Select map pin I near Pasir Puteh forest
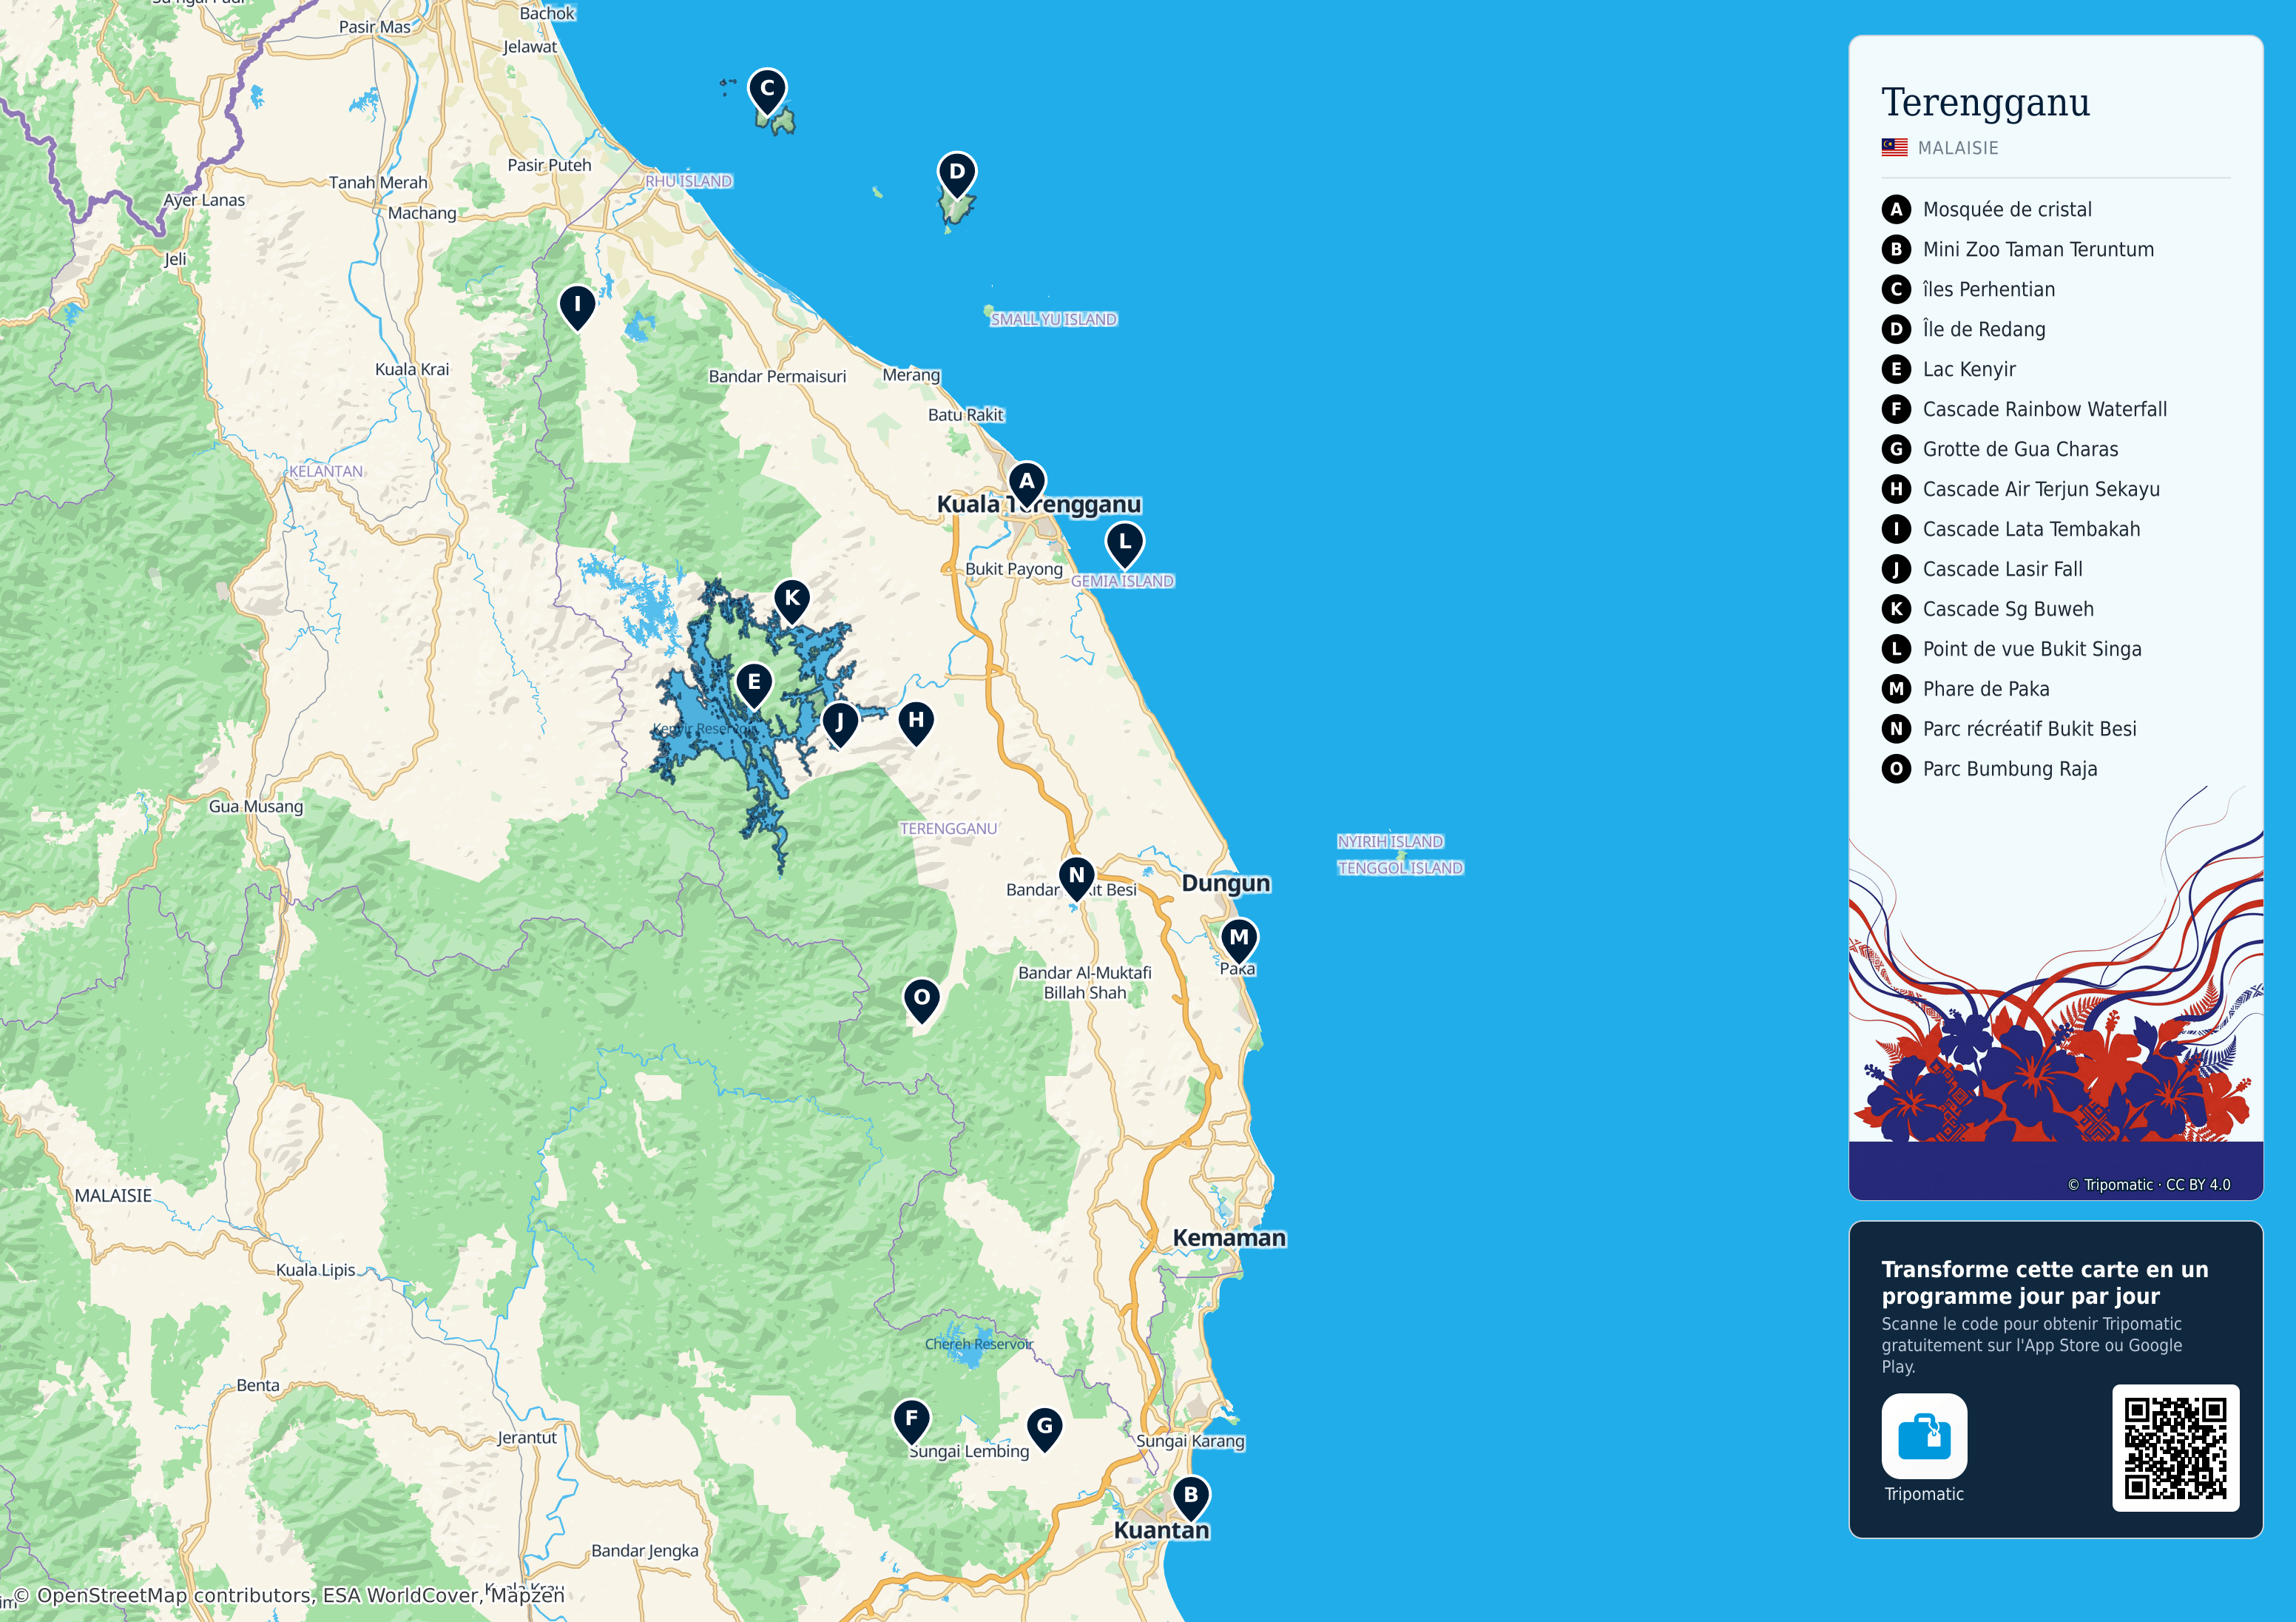This screenshot has height=1622, width=2296. click(576, 307)
